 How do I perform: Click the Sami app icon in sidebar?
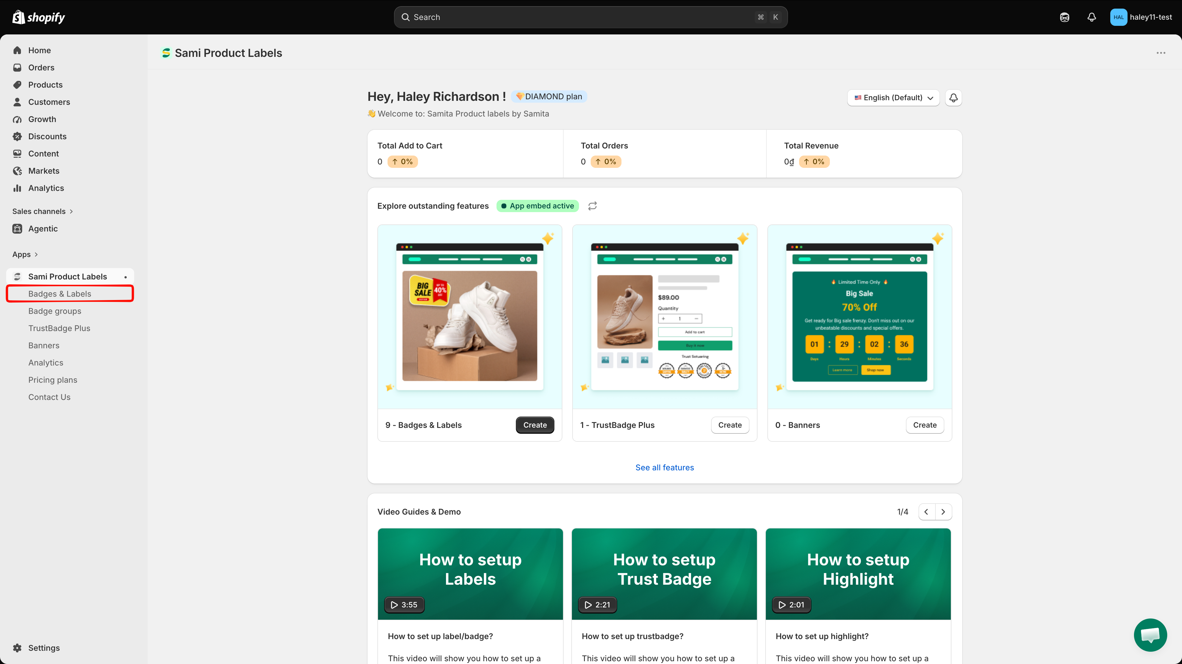pyautogui.click(x=18, y=276)
